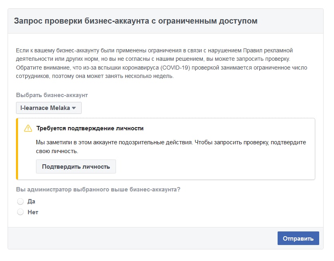Click the administrator question label text
Viewport: 334px width, 261px height.
(x=98, y=189)
